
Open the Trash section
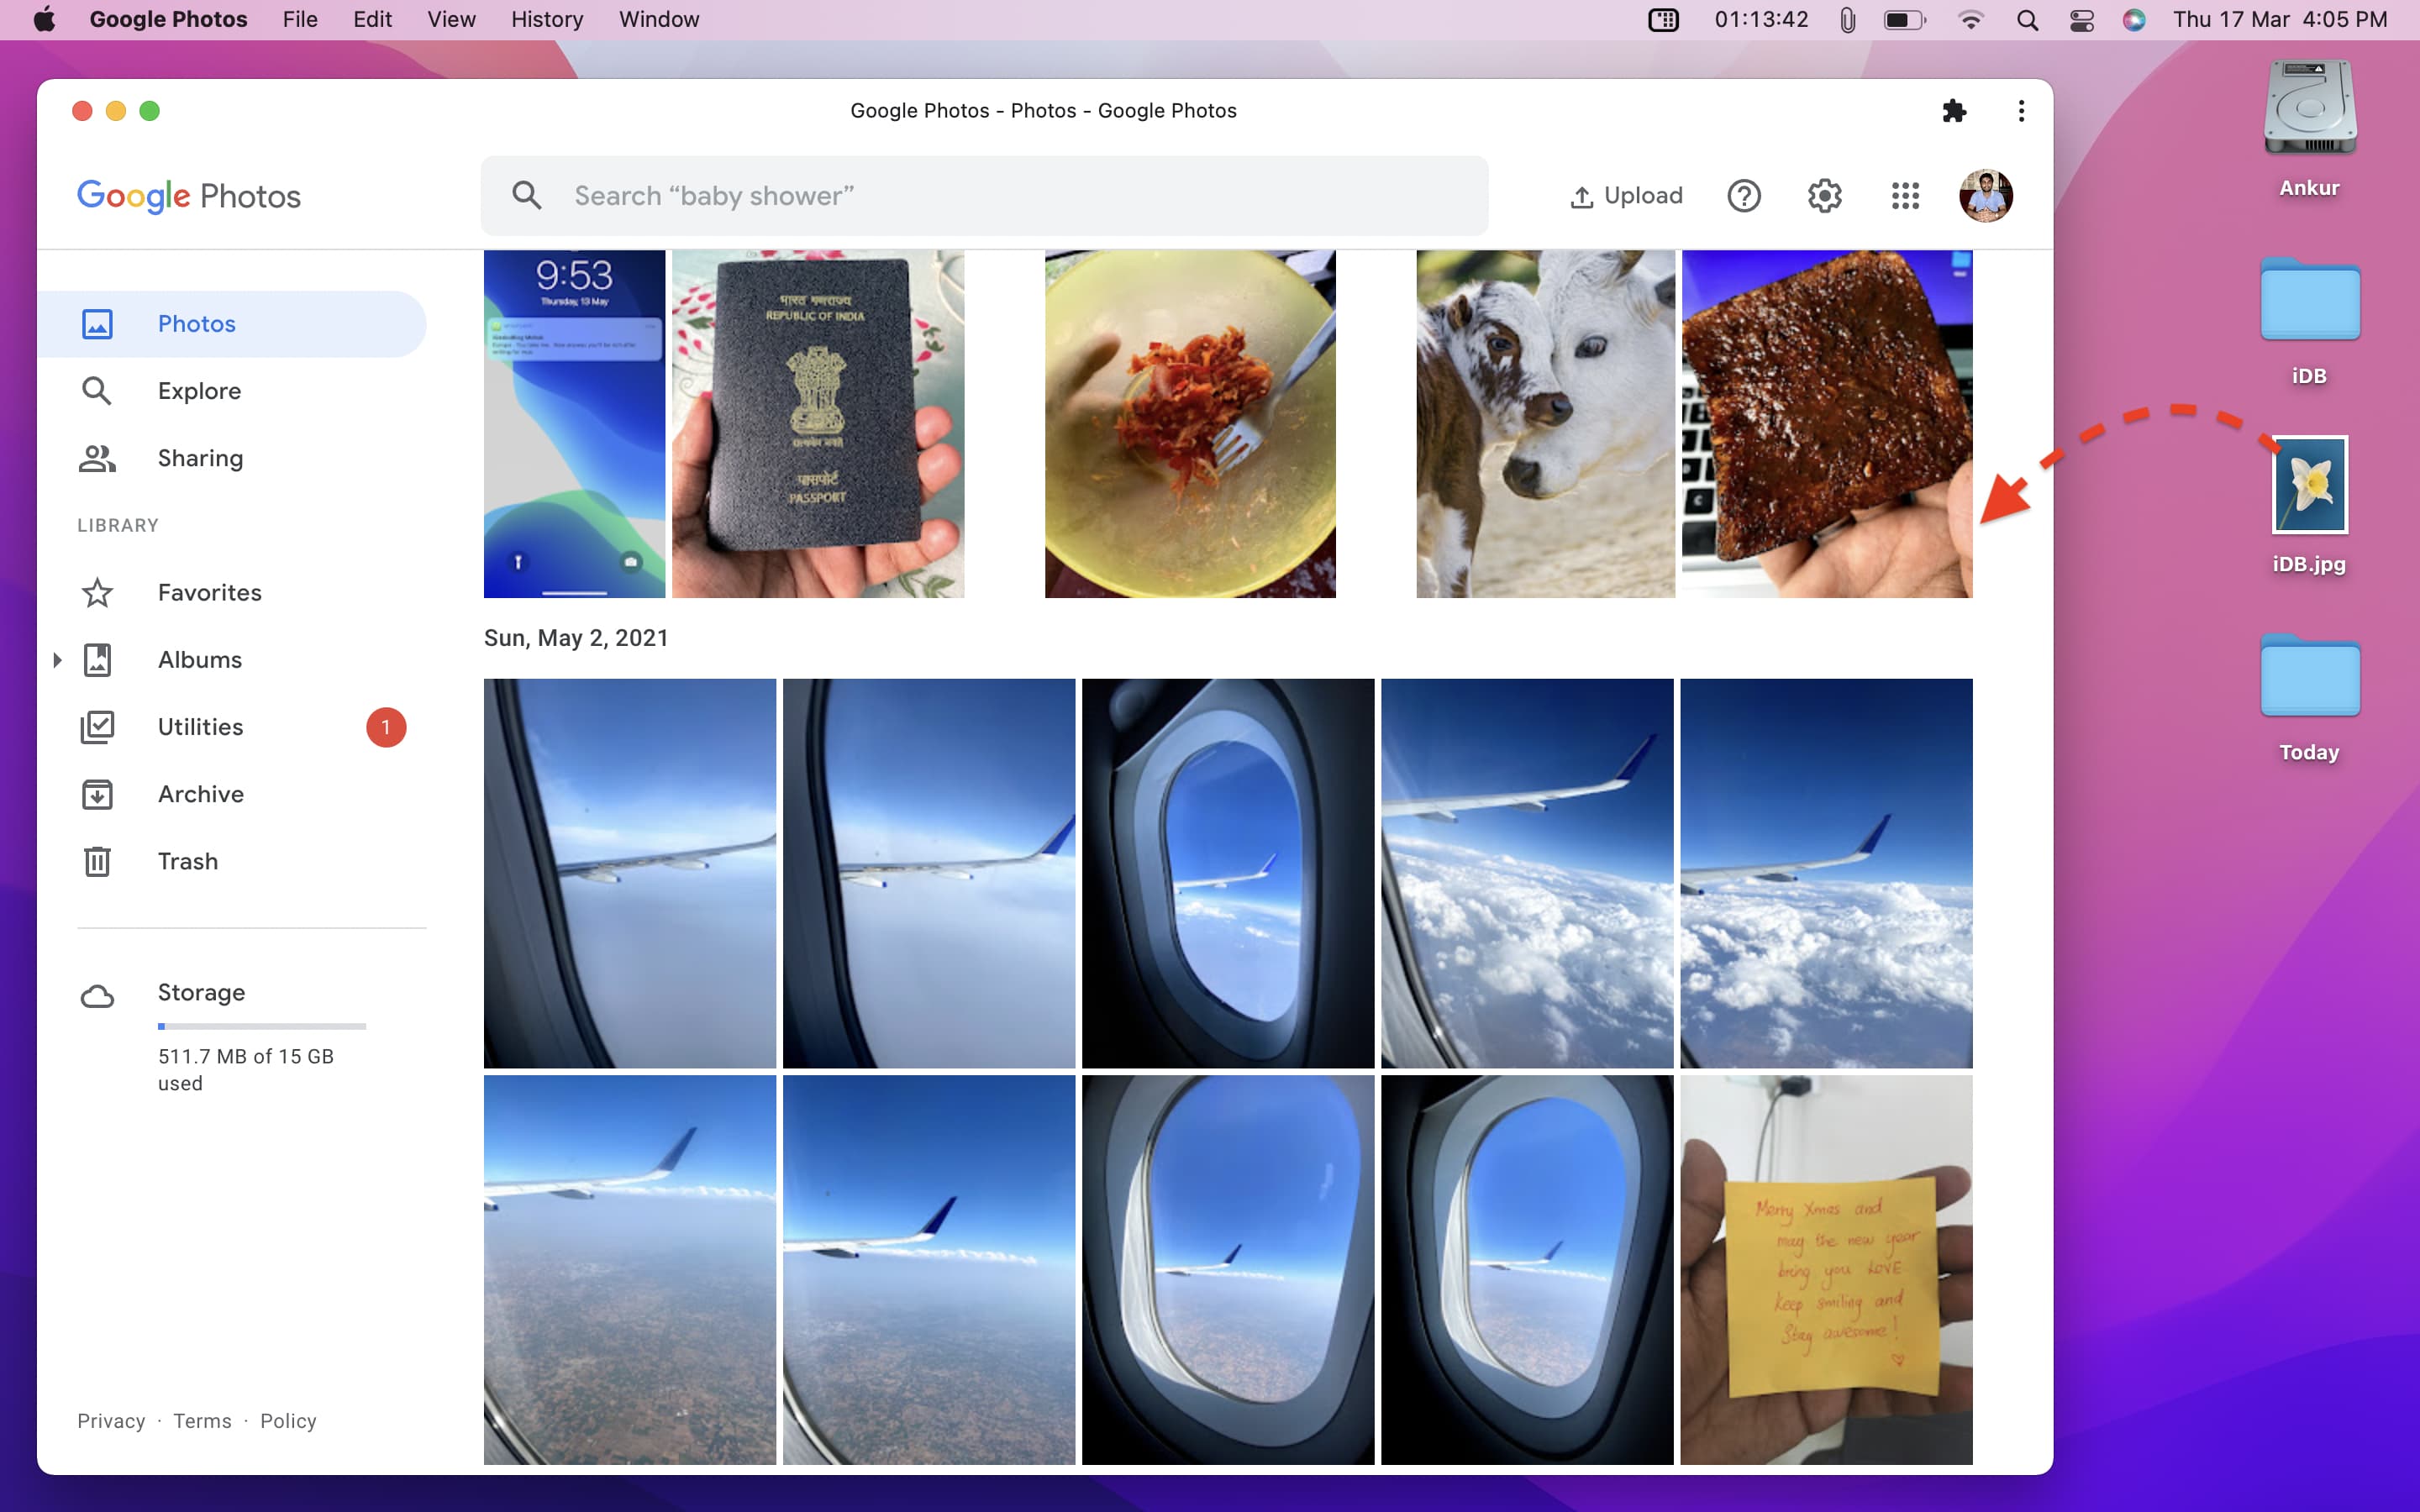pyautogui.click(x=187, y=861)
